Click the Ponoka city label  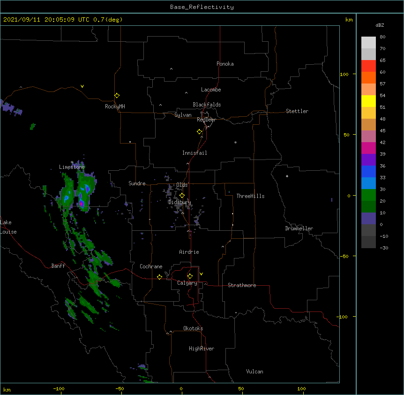pyautogui.click(x=225, y=64)
